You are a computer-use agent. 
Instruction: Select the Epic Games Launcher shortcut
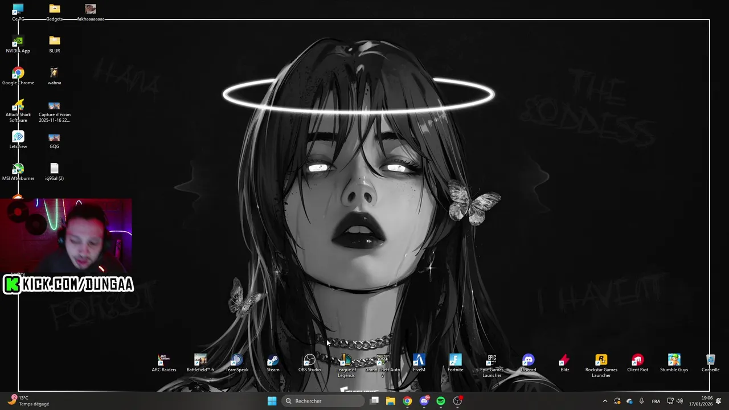pyautogui.click(x=492, y=366)
